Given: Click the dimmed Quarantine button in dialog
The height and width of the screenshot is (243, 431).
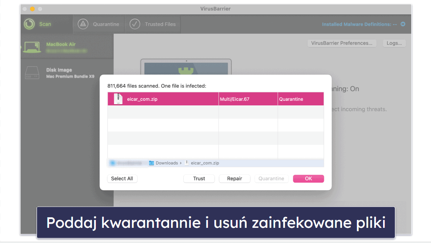Looking at the screenshot, I should coord(271,179).
